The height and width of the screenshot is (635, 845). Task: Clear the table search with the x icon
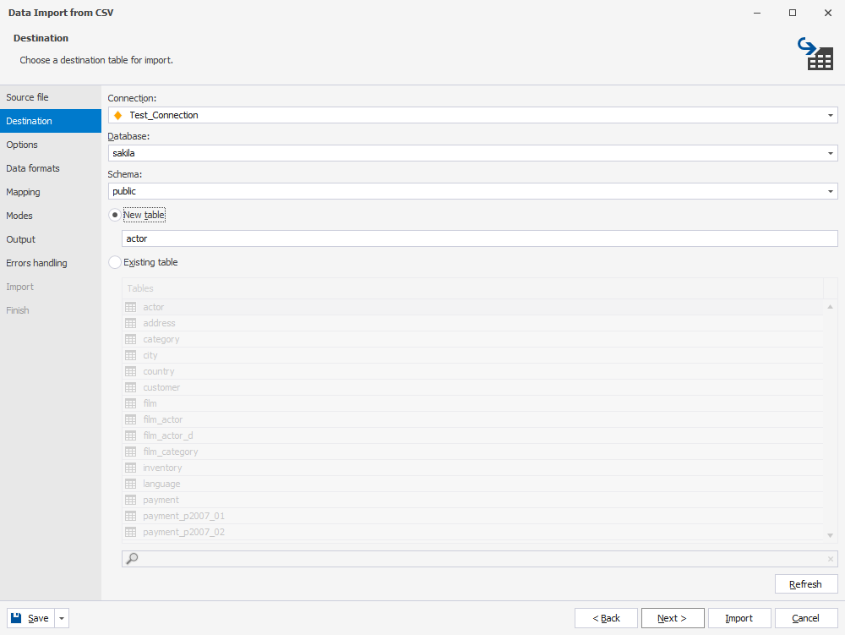coord(831,559)
